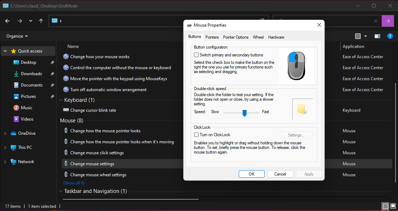
Task: Open the Organize dropdown menu
Action: tap(17, 36)
